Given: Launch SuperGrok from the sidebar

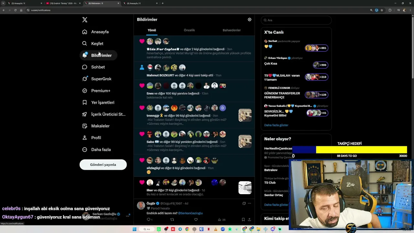Looking at the screenshot, I should click(97, 79).
